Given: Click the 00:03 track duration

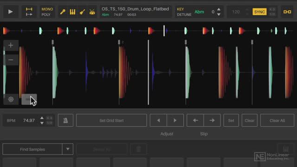Looking at the screenshot, I should pos(131,14).
